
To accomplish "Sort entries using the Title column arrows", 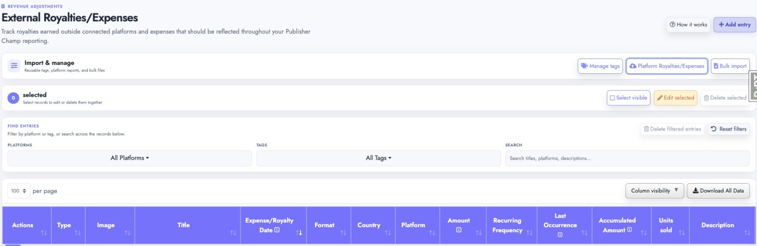I will click(233, 233).
